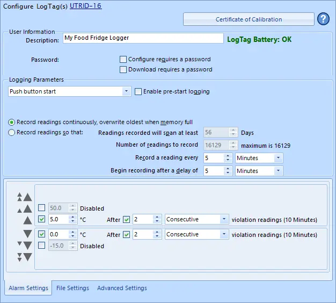This screenshot has height=303, width=336.
Task: Click the double up-arrow alarm icon
Action: click(x=24, y=208)
